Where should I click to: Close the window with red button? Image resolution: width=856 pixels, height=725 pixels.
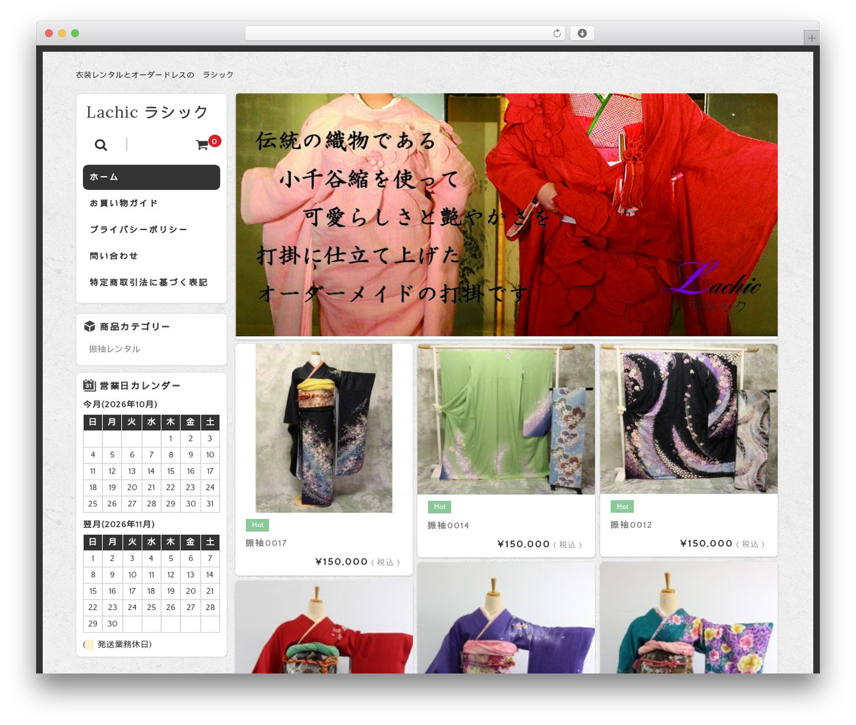(49, 33)
